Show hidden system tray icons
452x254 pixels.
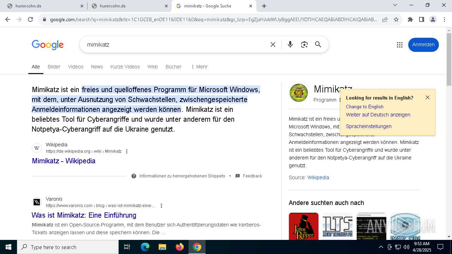381,247
